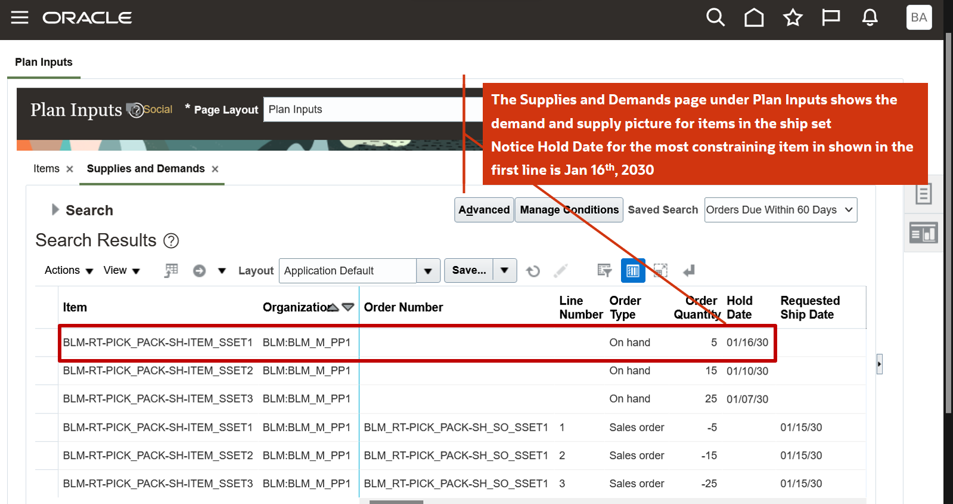
Task: Open notifications bell icon
Action: (870, 17)
